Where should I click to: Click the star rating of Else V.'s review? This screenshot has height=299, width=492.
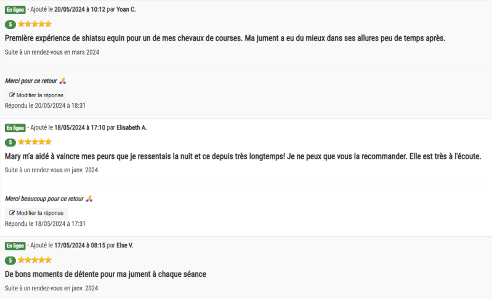pos(35,260)
